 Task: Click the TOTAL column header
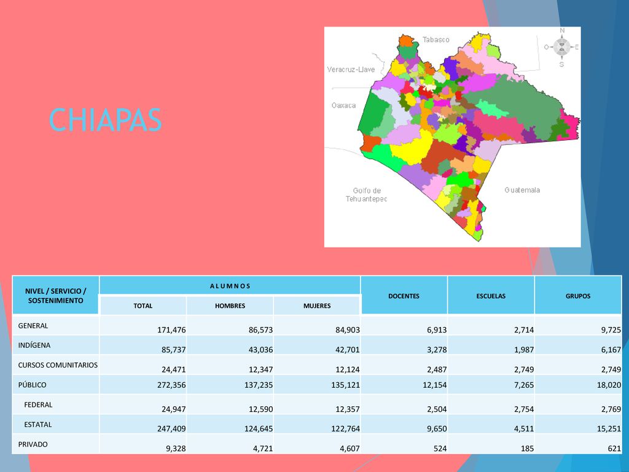(143, 306)
